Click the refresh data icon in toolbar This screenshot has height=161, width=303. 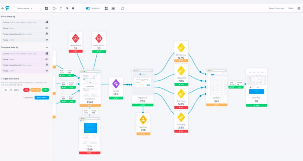123,8
